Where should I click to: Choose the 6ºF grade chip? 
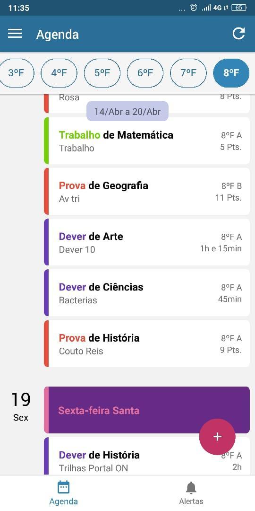(x=145, y=73)
